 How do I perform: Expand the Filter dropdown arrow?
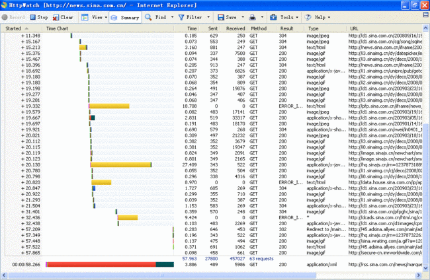208,17
